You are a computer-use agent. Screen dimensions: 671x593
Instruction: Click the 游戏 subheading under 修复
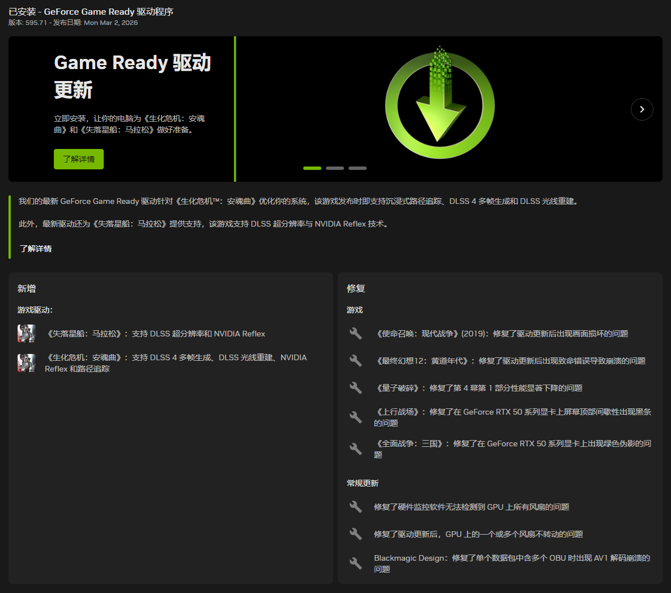[355, 310]
